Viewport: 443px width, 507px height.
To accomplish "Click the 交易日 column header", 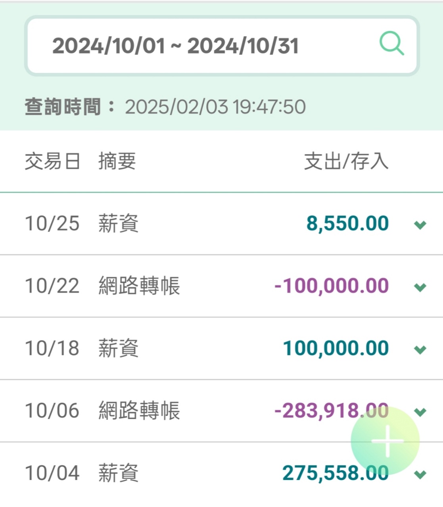I will point(52,162).
